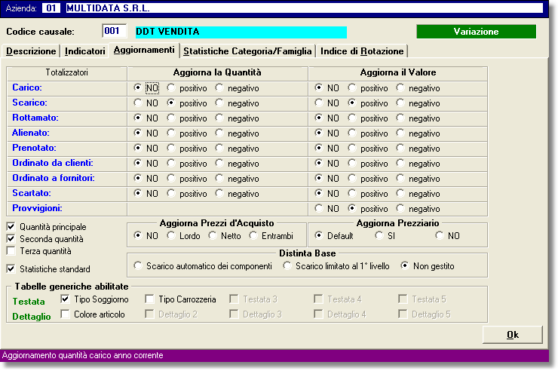
Task: Click the Codice causale field 001
Action: [114, 31]
